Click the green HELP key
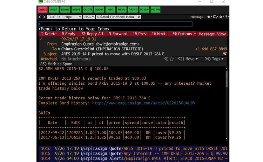This screenshot has height=162, width=263. tap(54, 9)
